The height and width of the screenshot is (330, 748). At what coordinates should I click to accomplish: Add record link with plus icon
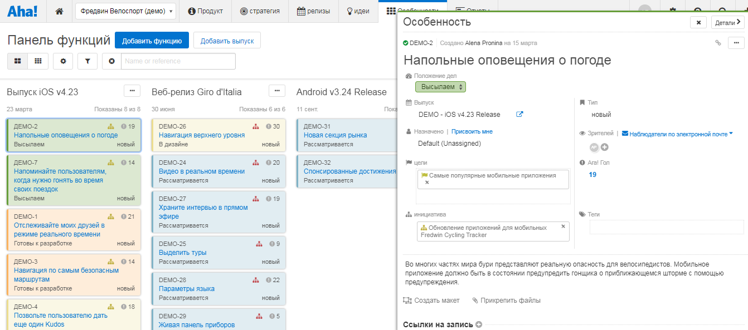tap(479, 324)
